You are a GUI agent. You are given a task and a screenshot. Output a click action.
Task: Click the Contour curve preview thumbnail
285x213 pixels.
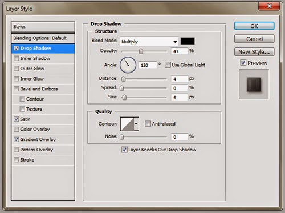[x=127, y=124]
